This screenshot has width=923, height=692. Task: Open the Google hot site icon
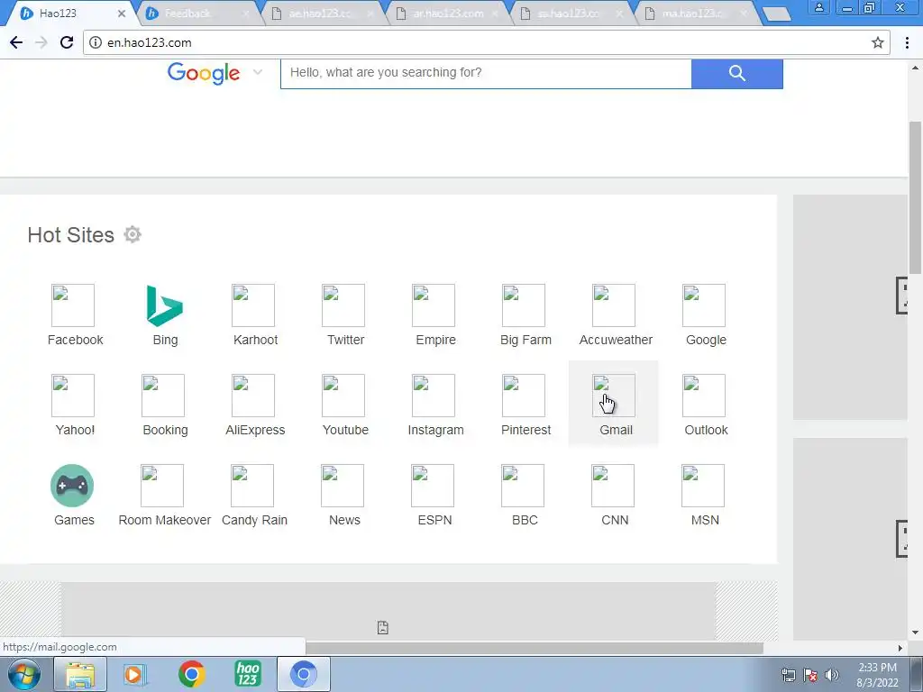[704, 305]
